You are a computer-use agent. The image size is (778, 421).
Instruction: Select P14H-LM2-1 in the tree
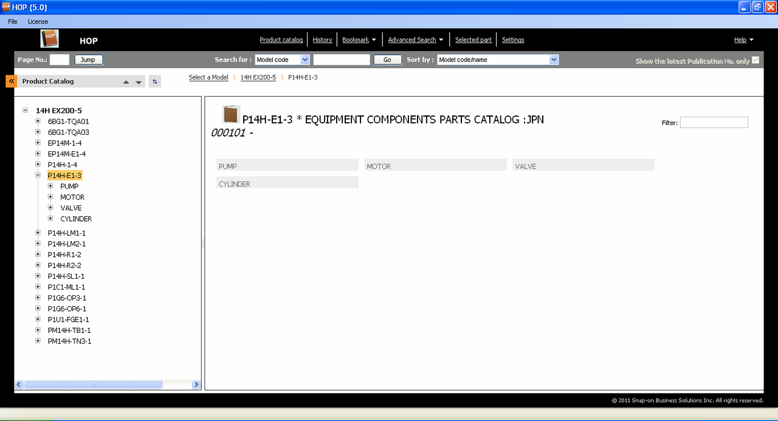click(x=67, y=244)
